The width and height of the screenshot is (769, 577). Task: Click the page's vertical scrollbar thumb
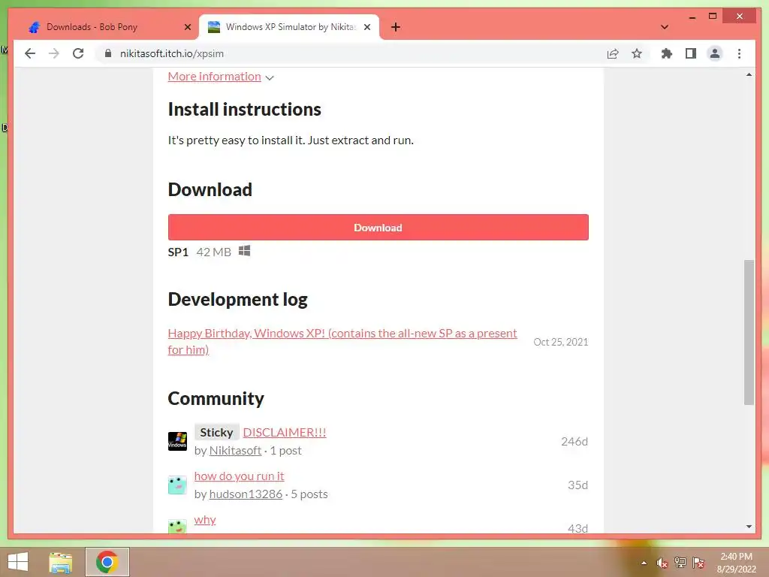pos(749,332)
